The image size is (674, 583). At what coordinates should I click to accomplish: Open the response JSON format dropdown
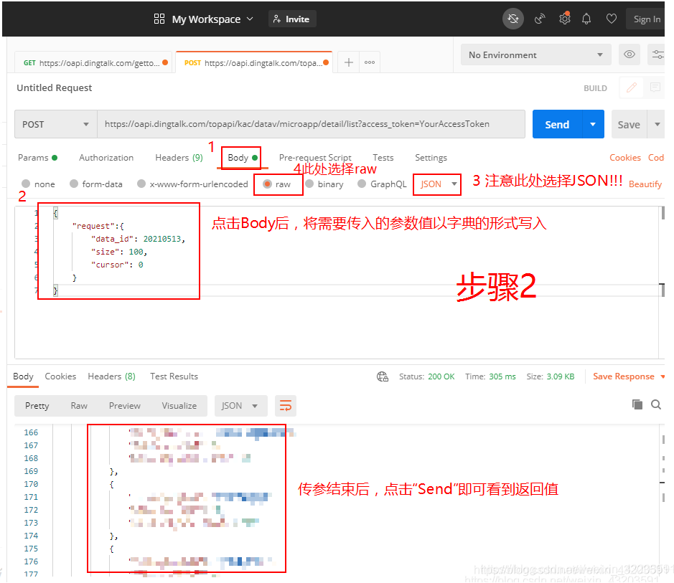(240, 406)
